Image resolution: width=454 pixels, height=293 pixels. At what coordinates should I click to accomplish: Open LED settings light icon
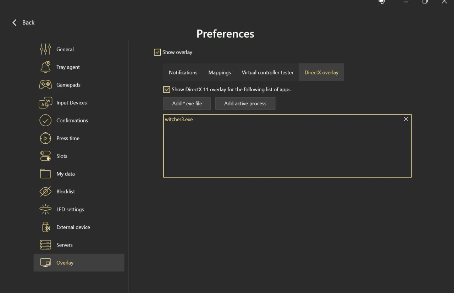(45, 209)
